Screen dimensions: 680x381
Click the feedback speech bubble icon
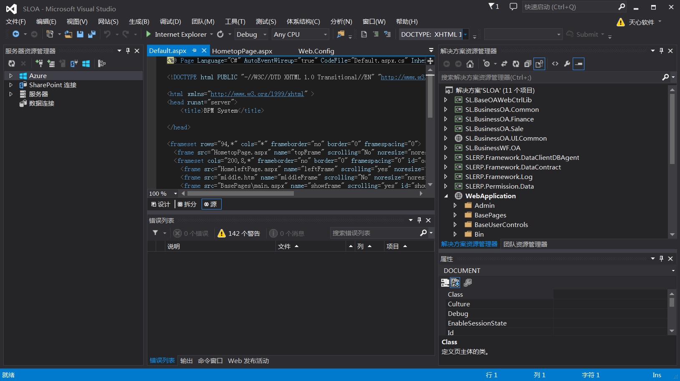[x=513, y=7]
